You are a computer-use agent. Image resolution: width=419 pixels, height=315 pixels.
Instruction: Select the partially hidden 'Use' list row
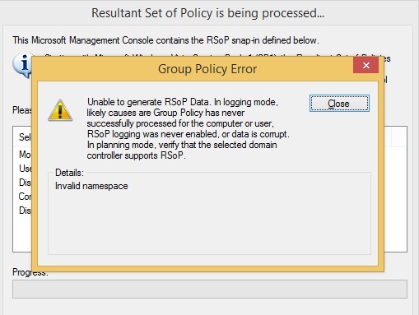tap(26, 169)
